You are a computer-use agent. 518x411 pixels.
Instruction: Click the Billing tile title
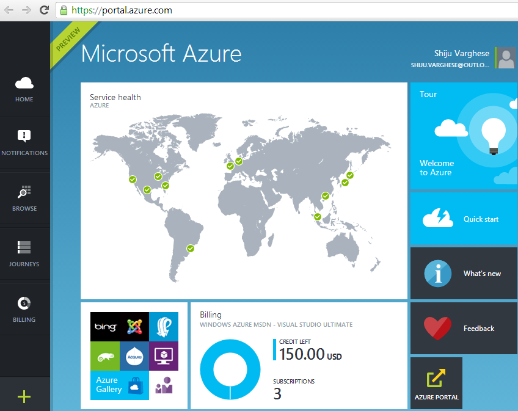pyautogui.click(x=210, y=315)
